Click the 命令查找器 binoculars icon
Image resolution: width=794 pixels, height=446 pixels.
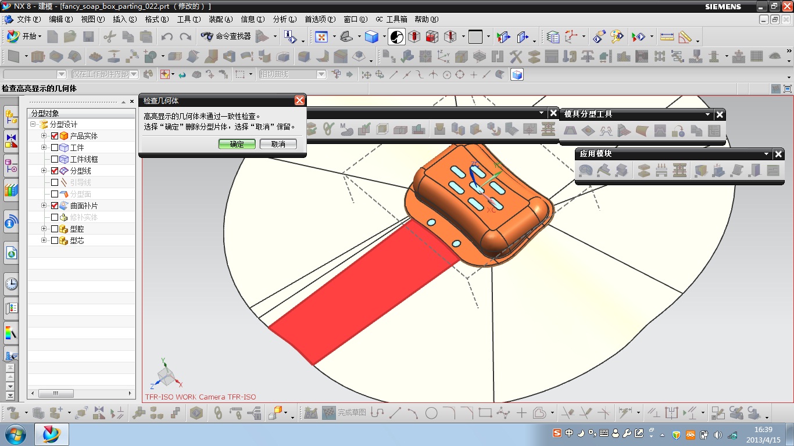[x=207, y=37]
